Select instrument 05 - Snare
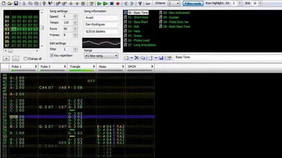282x158 pixels. click(x=135, y=36)
